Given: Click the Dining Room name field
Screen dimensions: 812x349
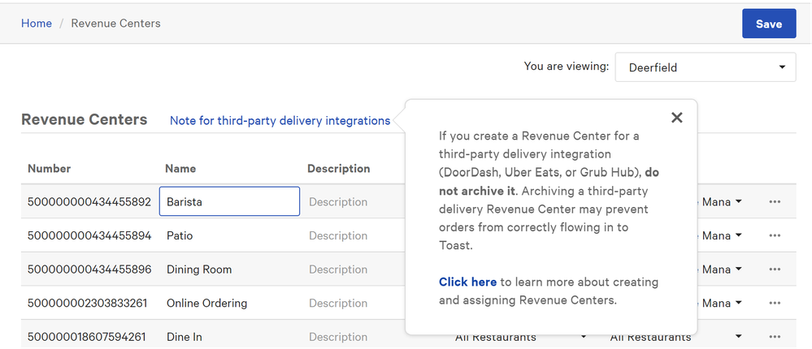Looking at the screenshot, I should click(x=229, y=269).
